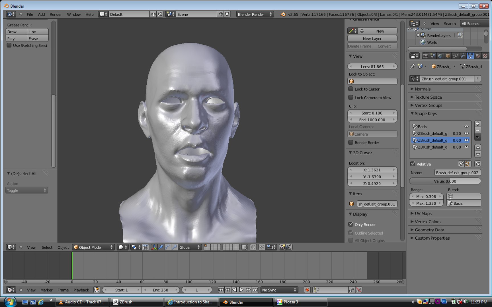
Task: Expand Texture Space panel
Action: pyautogui.click(x=428, y=97)
